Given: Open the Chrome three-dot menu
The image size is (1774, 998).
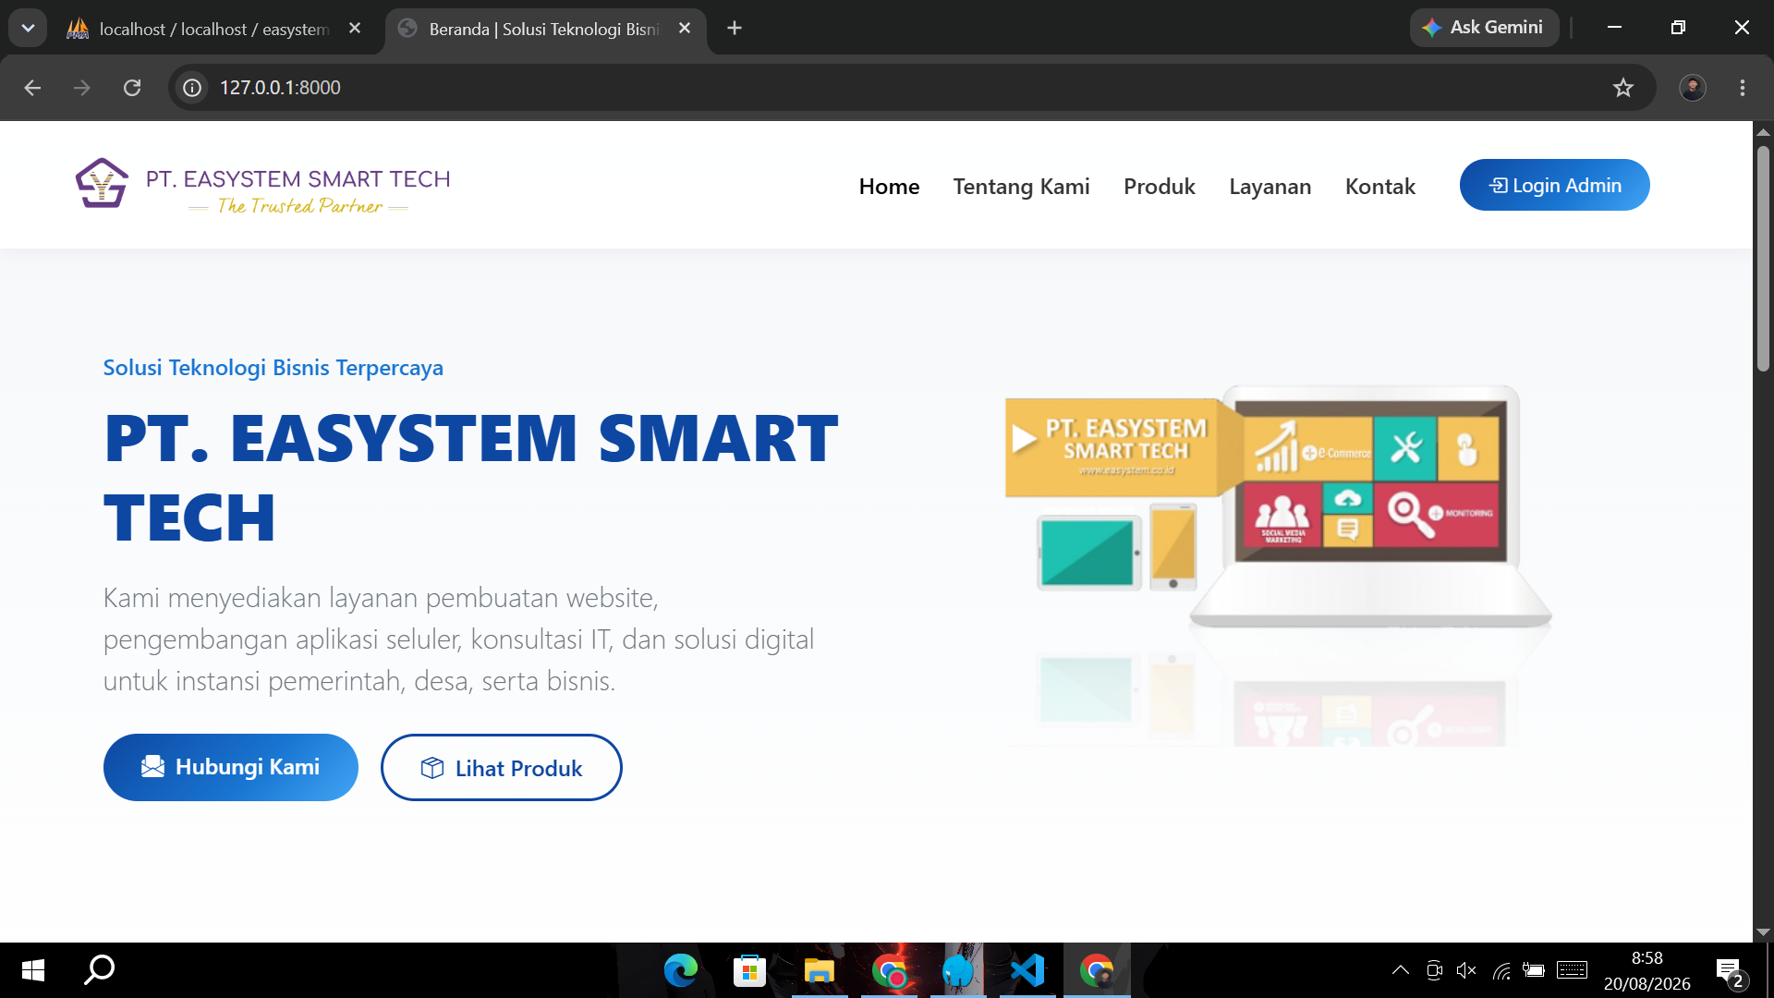Looking at the screenshot, I should click(1743, 88).
